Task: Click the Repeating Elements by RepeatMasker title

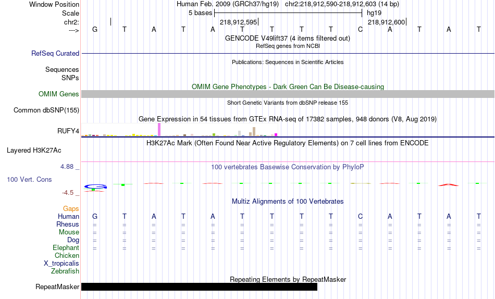Action: point(288,279)
